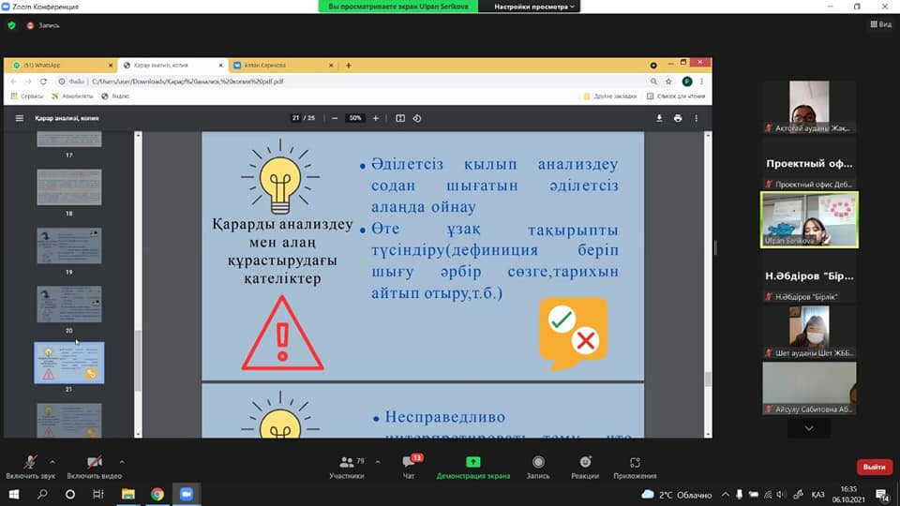
Task: Start Демонстрация экрана screen share
Action: (472, 467)
